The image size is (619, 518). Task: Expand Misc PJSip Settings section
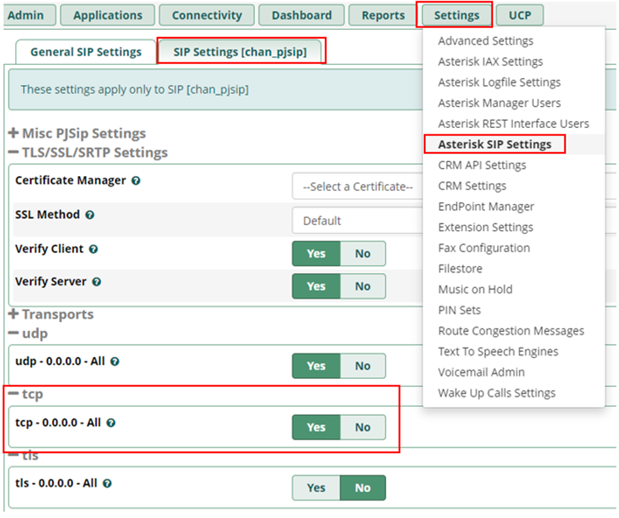click(x=77, y=133)
